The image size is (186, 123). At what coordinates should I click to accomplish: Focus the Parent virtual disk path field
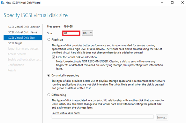click(x=102, y=117)
